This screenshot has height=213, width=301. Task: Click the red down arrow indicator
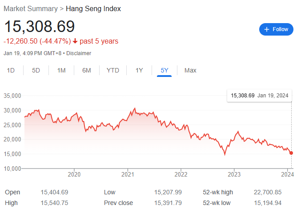click(x=75, y=41)
